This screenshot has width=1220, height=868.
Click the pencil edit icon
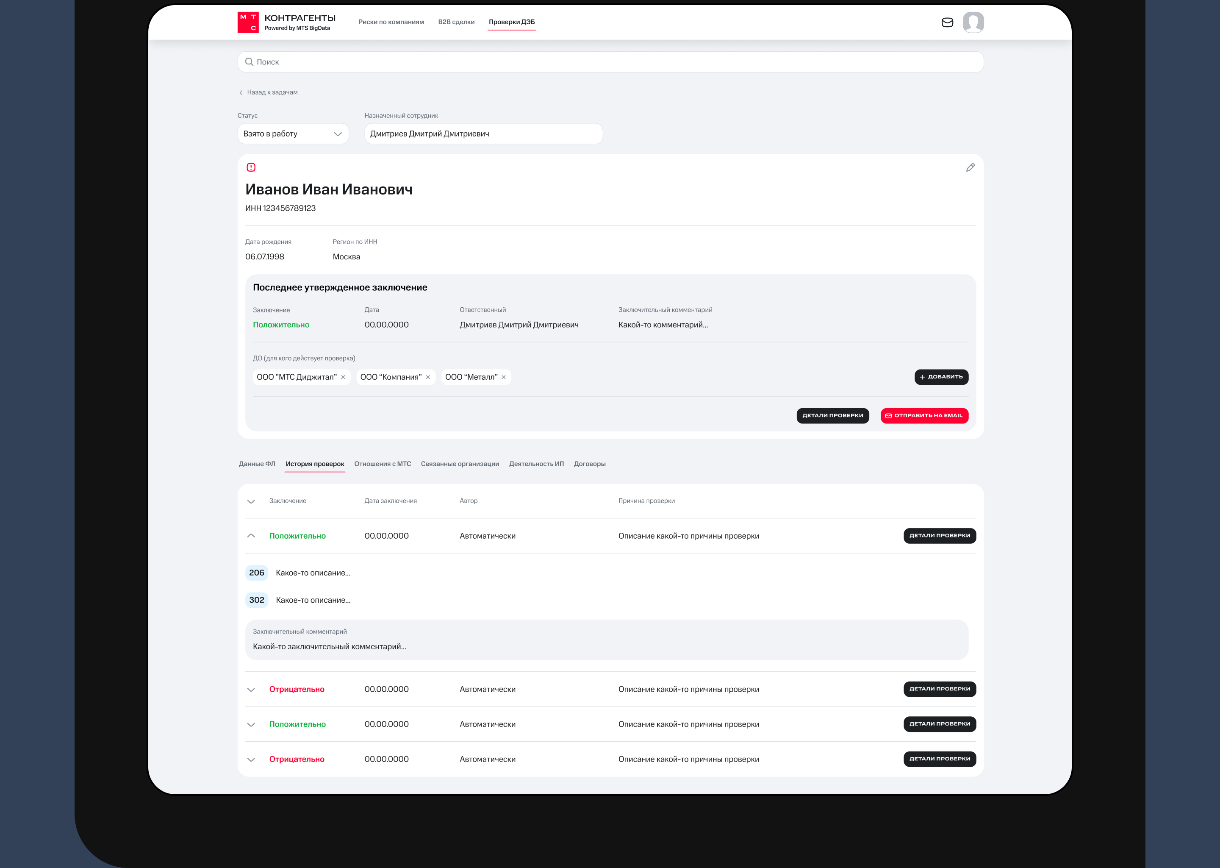pos(970,168)
